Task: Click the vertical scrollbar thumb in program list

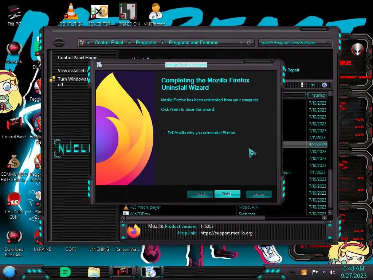Action: (329, 188)
